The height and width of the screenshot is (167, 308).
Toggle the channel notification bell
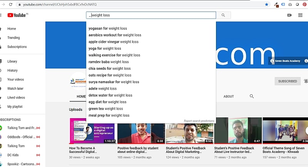pyautogui.click(x=306, y=81)
